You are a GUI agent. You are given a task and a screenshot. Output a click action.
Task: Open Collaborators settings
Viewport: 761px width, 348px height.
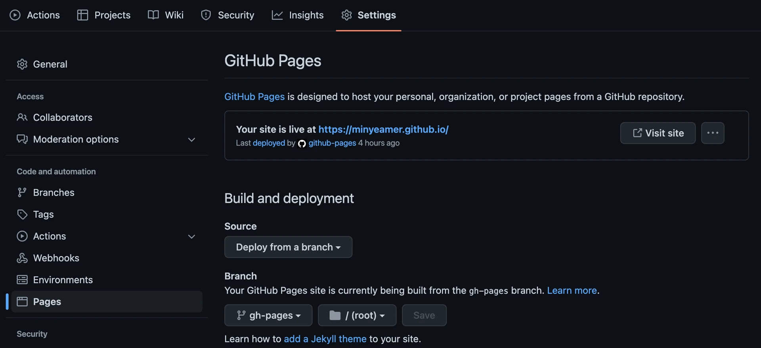coord(107,117)
